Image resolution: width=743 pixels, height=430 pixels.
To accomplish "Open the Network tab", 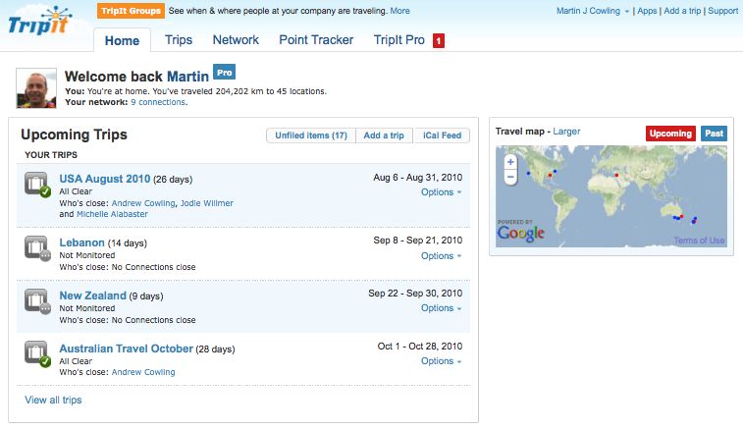I will [x=236, y=40].
